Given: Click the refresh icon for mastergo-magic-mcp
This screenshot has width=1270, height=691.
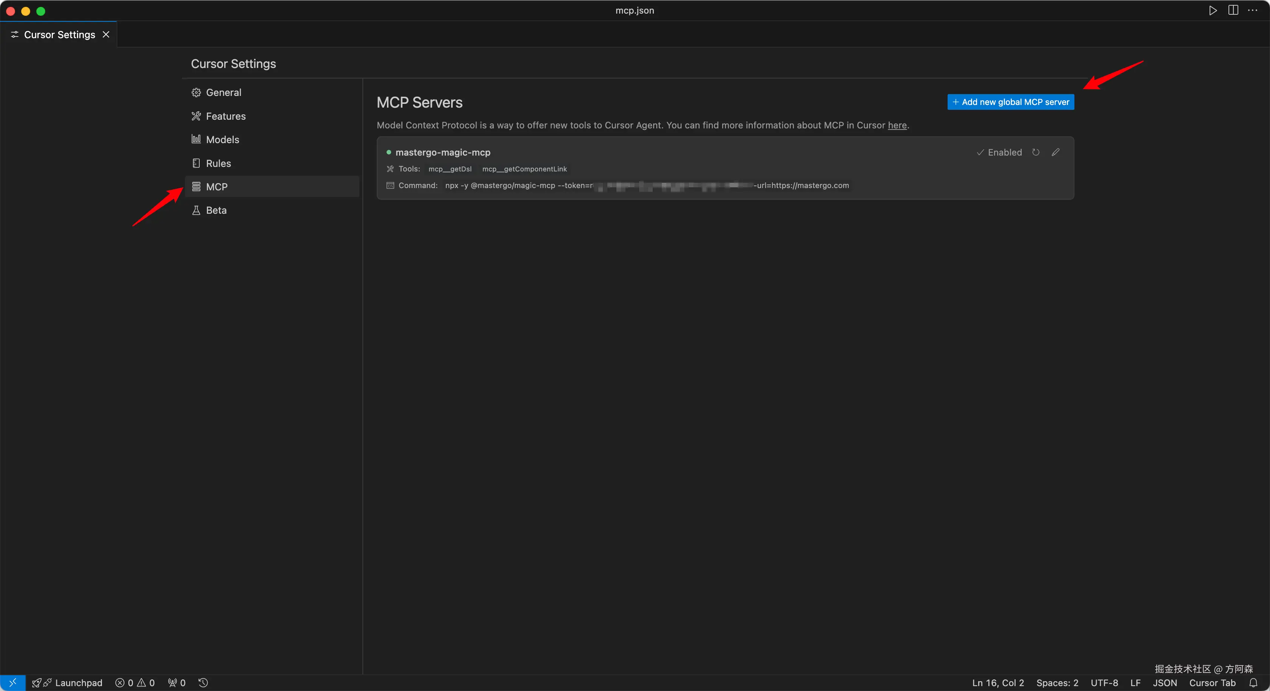Looking at the screenshot, I should (1035, 153).
